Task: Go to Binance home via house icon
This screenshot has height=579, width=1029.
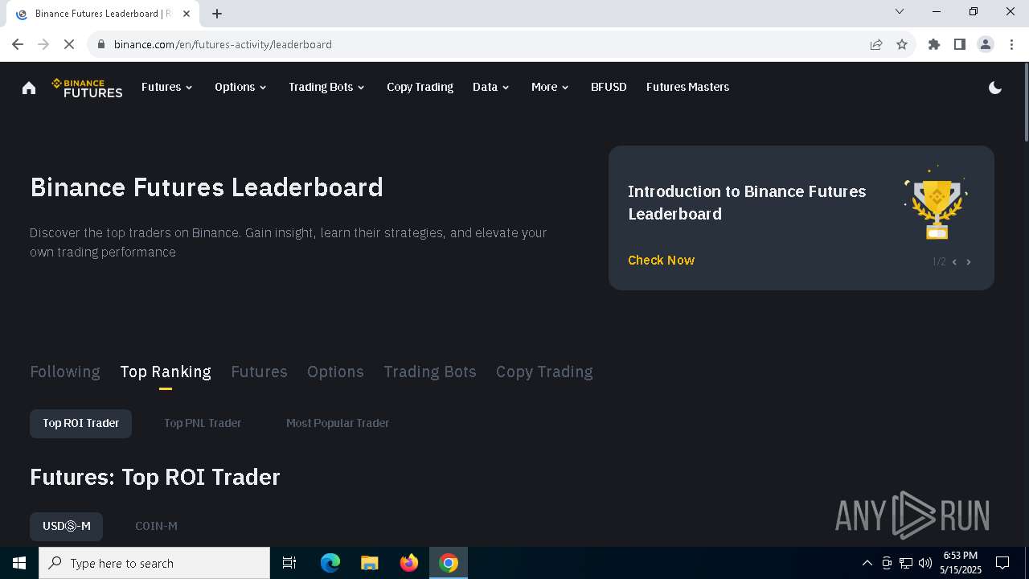Action: (x=29, y=88)
